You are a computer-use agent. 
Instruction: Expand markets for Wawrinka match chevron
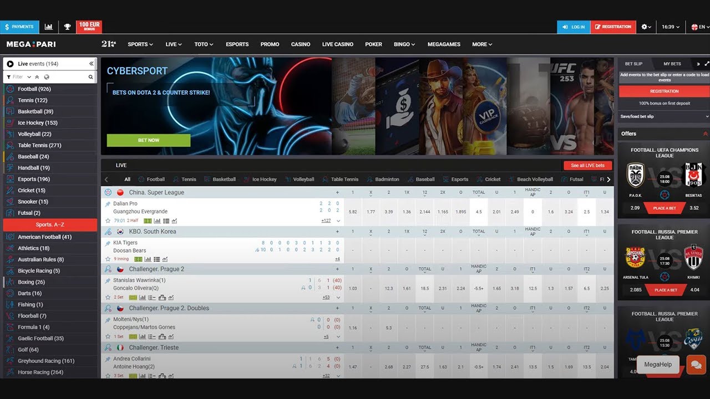pos(338,297)
